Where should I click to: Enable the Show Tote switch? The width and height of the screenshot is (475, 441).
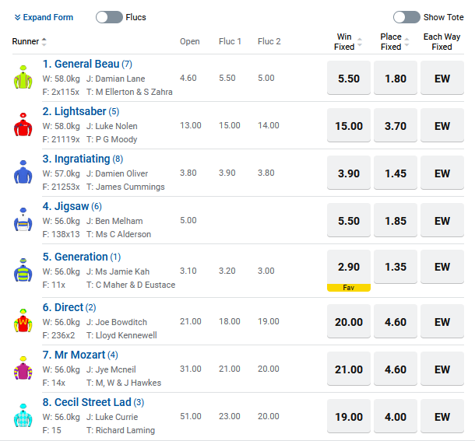coord(406,17)
